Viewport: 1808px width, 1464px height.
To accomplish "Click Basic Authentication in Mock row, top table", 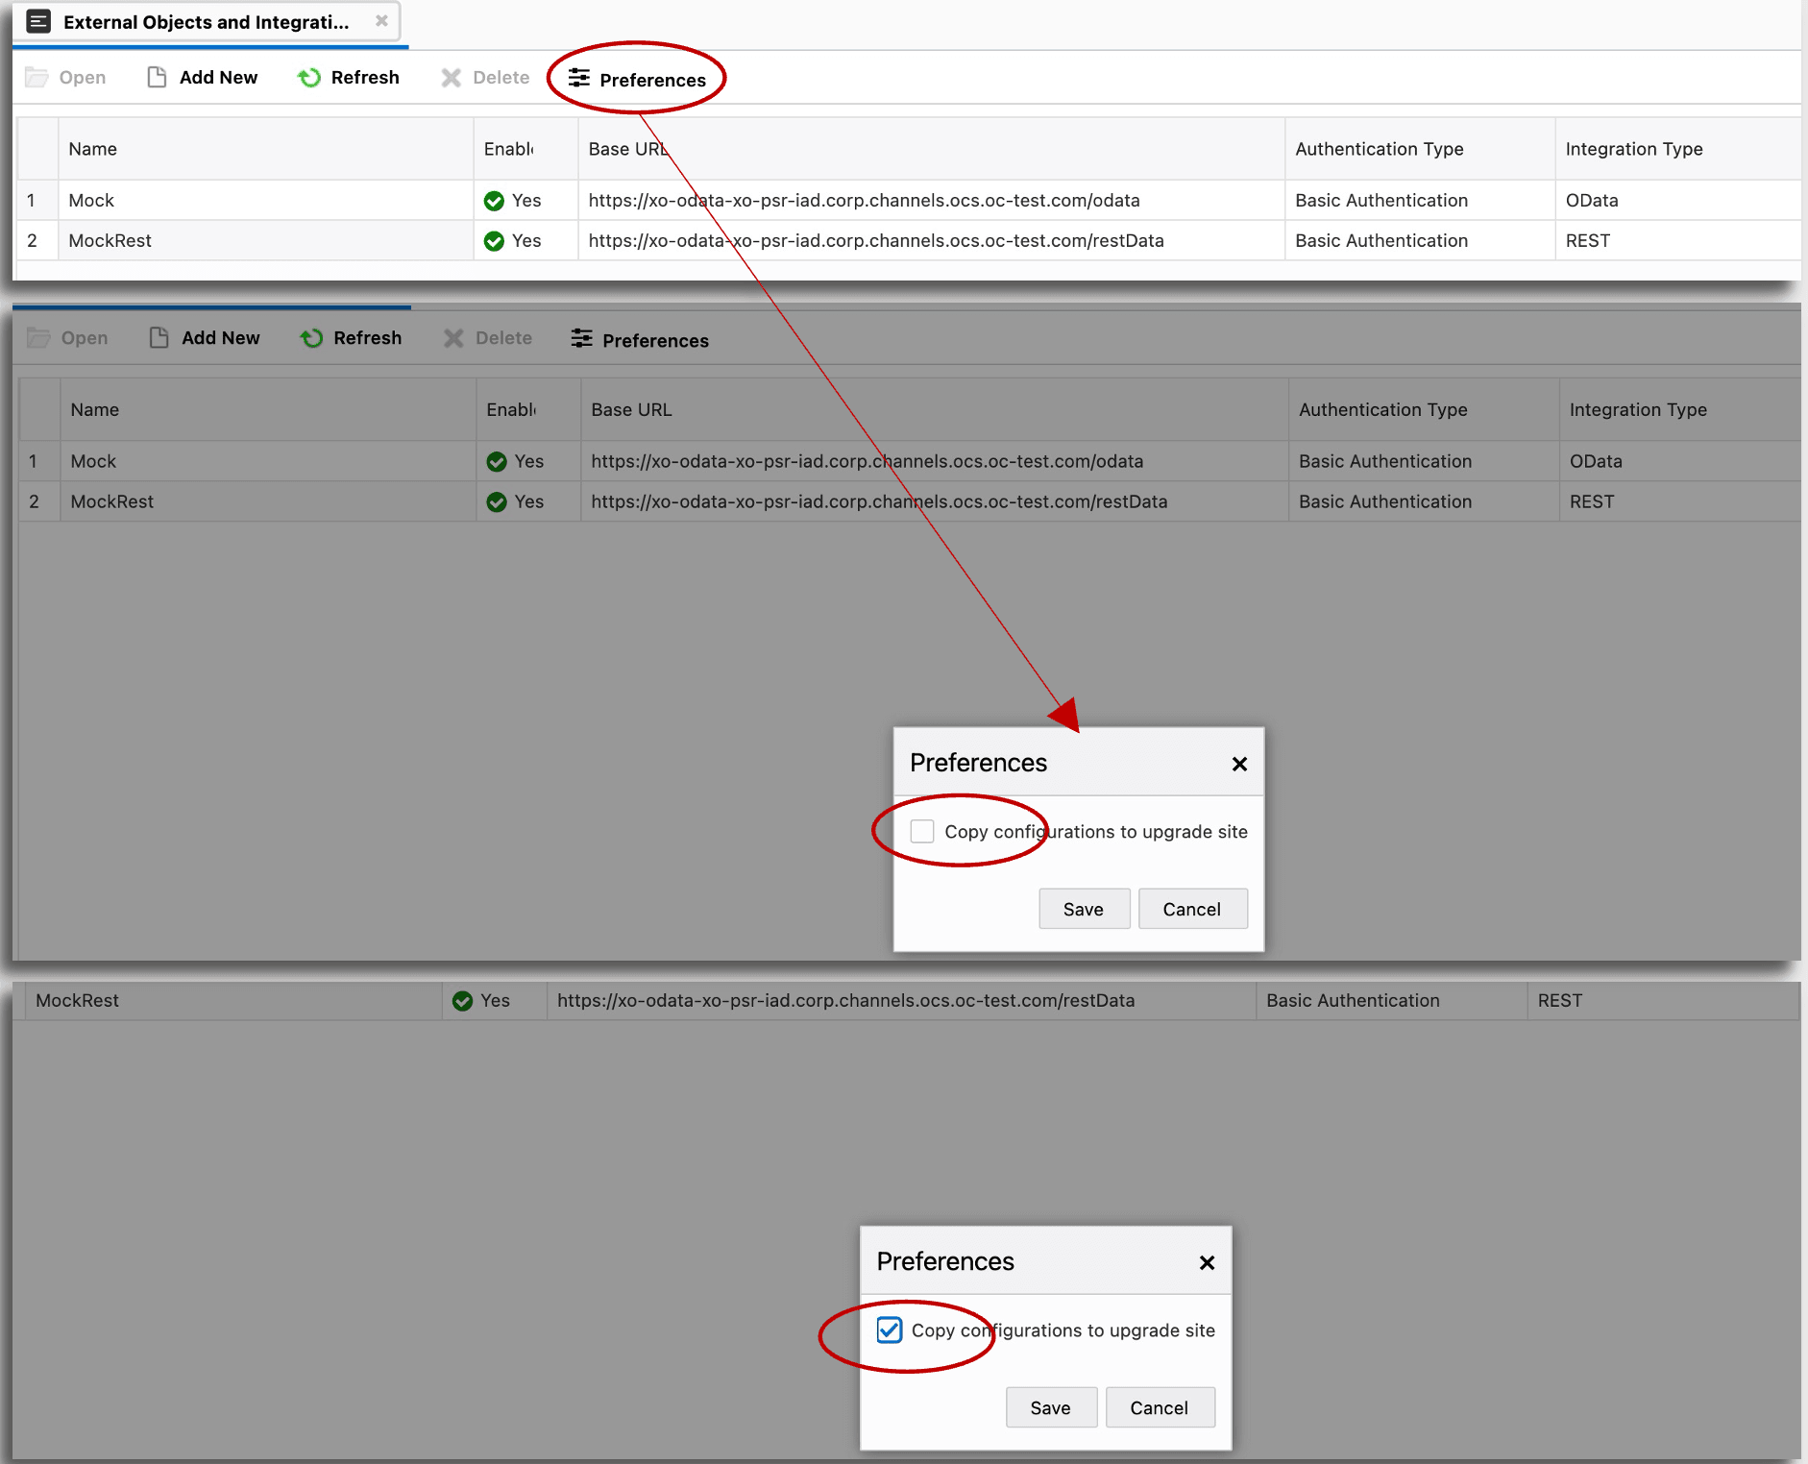I will [1381, 200].
